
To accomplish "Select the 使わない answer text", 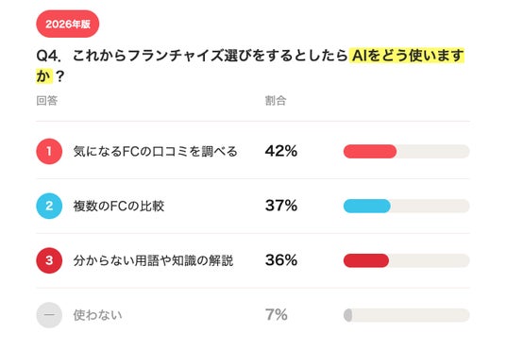I will pyautogui.click(x=97, y=315).
